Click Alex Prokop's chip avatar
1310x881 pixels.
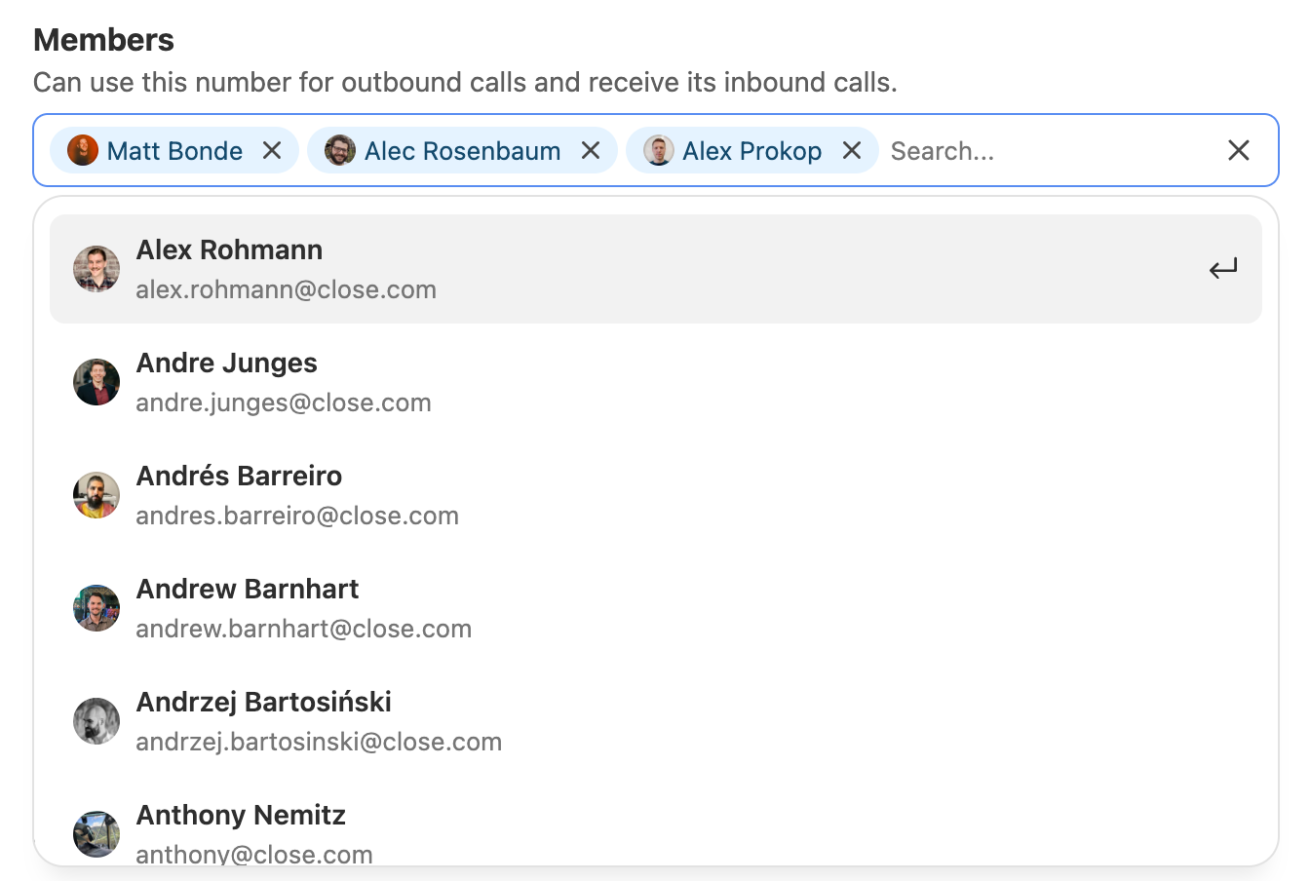pos(659,150)
